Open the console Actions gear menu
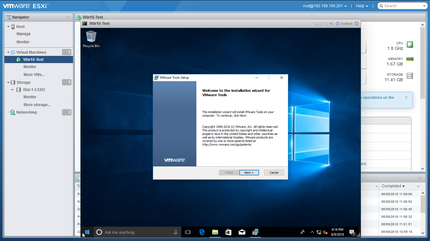430x241 pixels. [x=344, y=24]
